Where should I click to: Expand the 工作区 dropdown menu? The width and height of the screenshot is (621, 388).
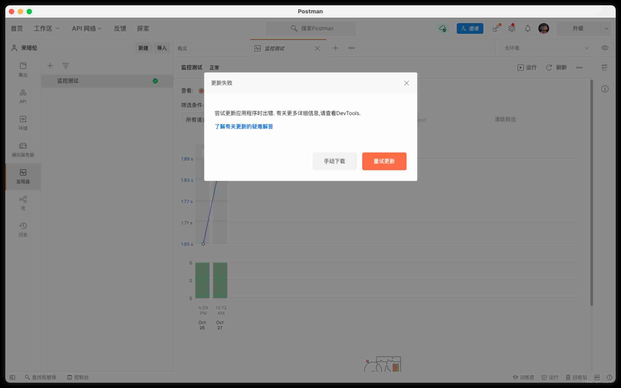[47, 28]
